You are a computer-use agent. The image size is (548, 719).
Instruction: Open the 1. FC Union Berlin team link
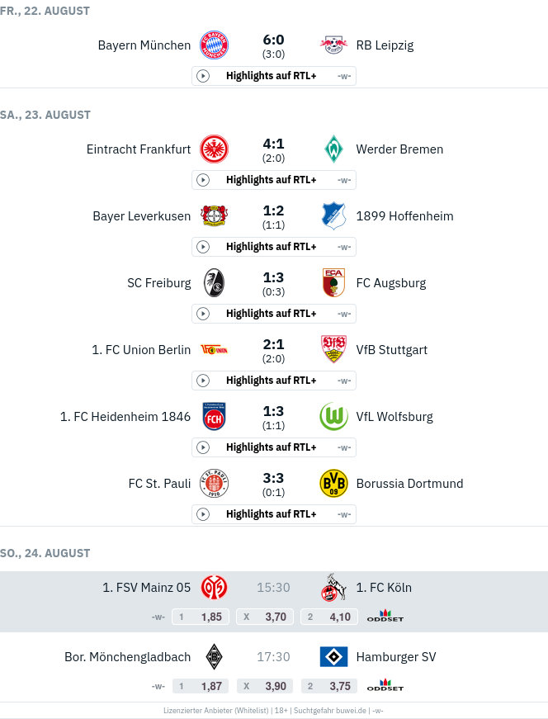[141, 350]
